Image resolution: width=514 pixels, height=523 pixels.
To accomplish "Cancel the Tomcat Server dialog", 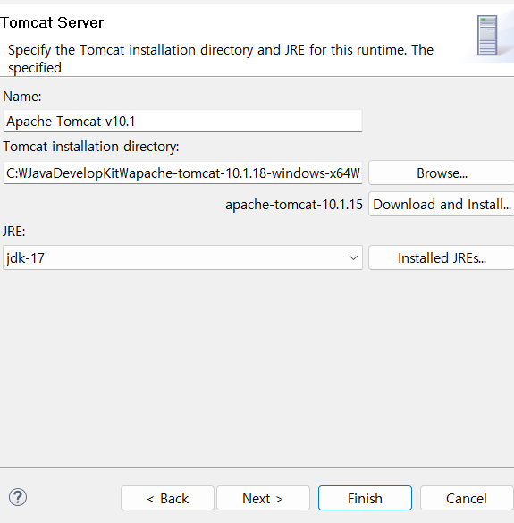I will tap(467, 498).
